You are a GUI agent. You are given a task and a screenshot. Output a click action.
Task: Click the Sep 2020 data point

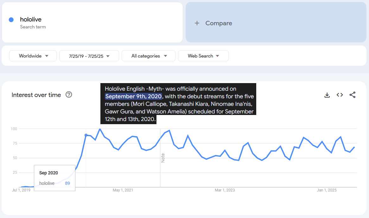coord(86,135)
